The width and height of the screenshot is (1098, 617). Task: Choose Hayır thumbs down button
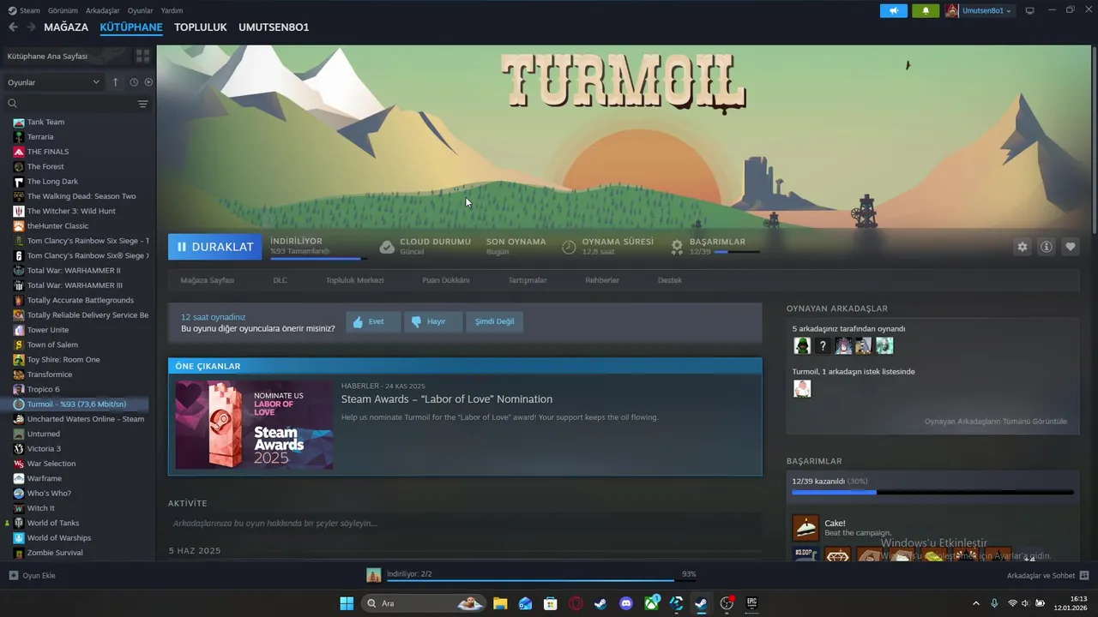[433, 321]
